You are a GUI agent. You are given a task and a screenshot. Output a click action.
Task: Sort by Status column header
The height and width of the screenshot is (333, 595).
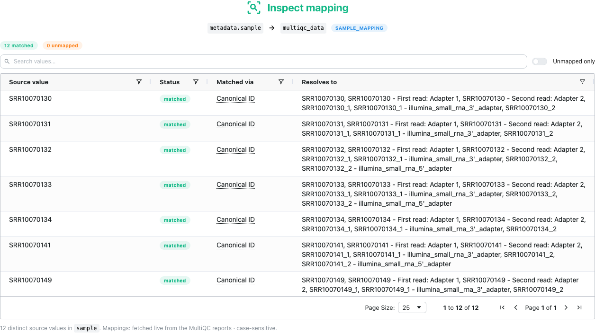pos(170,82)
